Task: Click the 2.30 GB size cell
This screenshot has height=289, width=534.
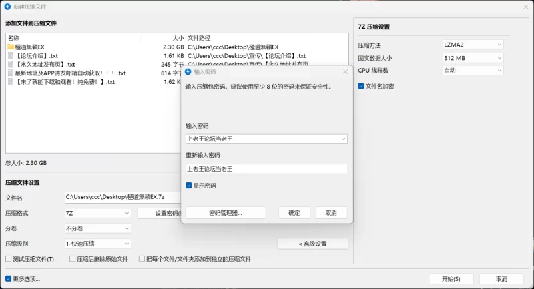Action: click(174, 47)
